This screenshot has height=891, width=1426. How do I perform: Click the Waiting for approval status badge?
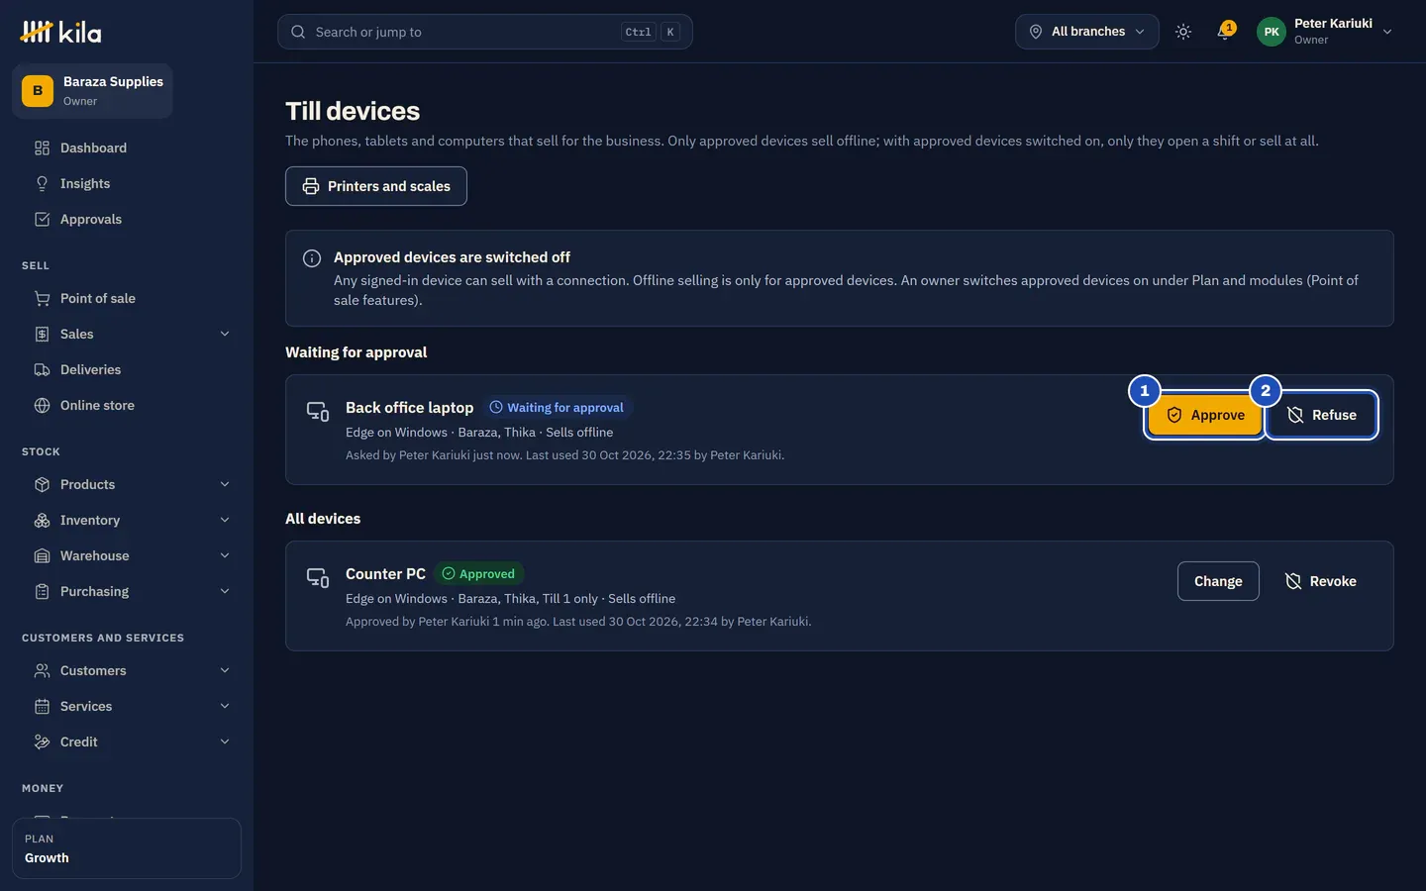pos(557,408)
